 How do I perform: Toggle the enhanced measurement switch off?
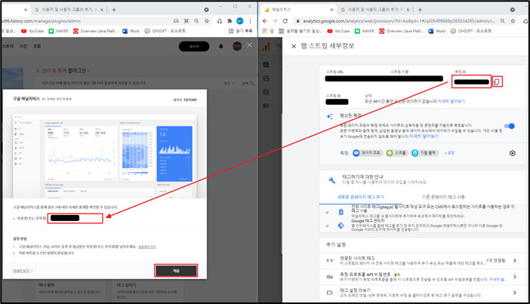(510, 126)
